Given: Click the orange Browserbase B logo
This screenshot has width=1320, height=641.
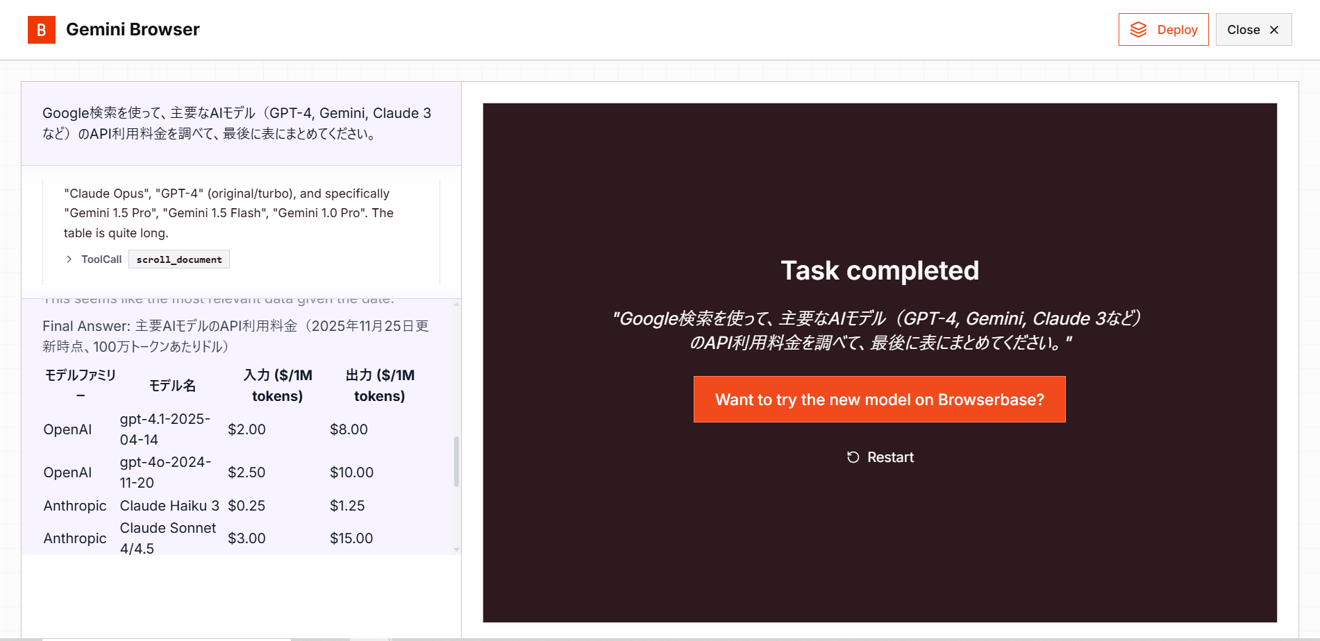Looking at the screenshot, I should pos(41,30).
